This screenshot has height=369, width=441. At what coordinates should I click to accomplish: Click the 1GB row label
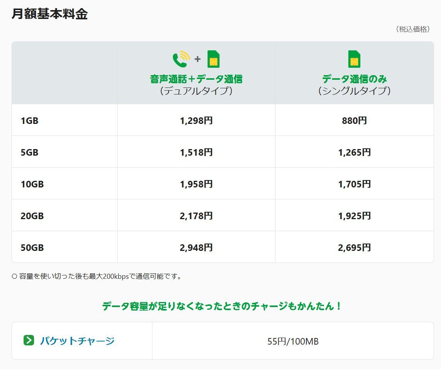point(29,120)
